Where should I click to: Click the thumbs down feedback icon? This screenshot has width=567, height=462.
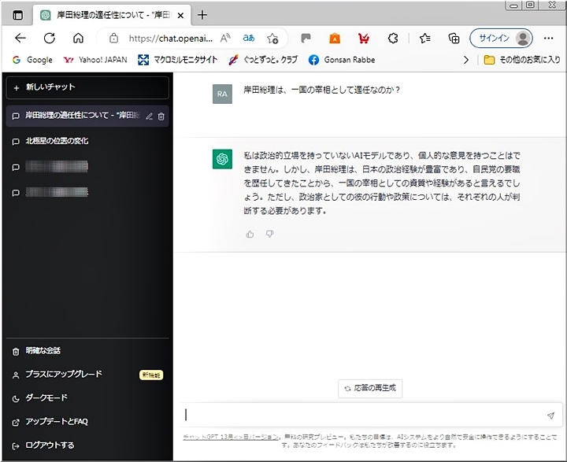(269, 234)
